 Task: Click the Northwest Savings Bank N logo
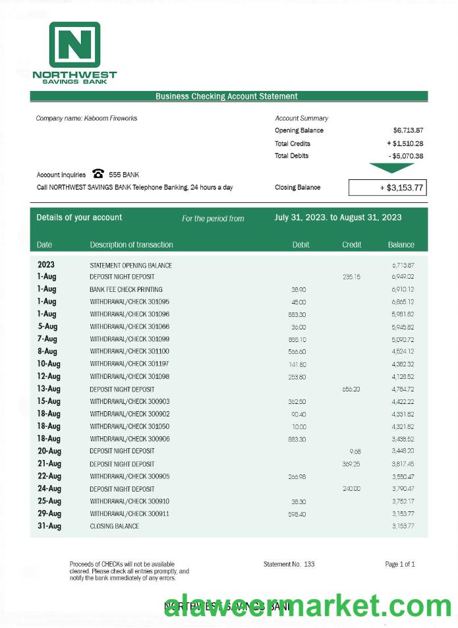pyautogui.click(x=74, y=44)
